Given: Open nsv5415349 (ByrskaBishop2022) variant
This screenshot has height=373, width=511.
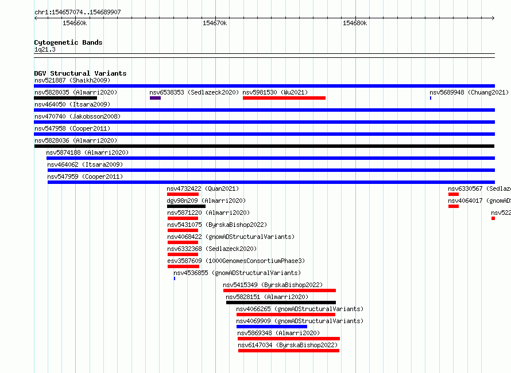Looking at the screenshot, I should tap(273, 285).
